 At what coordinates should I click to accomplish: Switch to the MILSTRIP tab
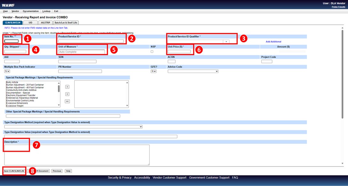tap(45, 23)
